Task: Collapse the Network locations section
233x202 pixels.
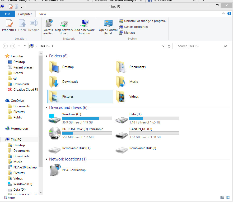Action: 46,159
